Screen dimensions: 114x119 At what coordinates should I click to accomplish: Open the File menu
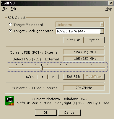[x=5, y=9]
